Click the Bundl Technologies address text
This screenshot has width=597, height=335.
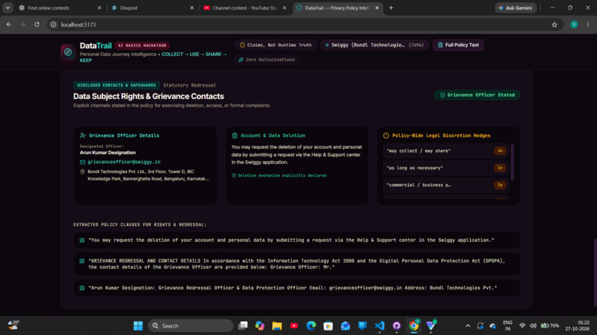pyautogui.click(x=148, y=175)
